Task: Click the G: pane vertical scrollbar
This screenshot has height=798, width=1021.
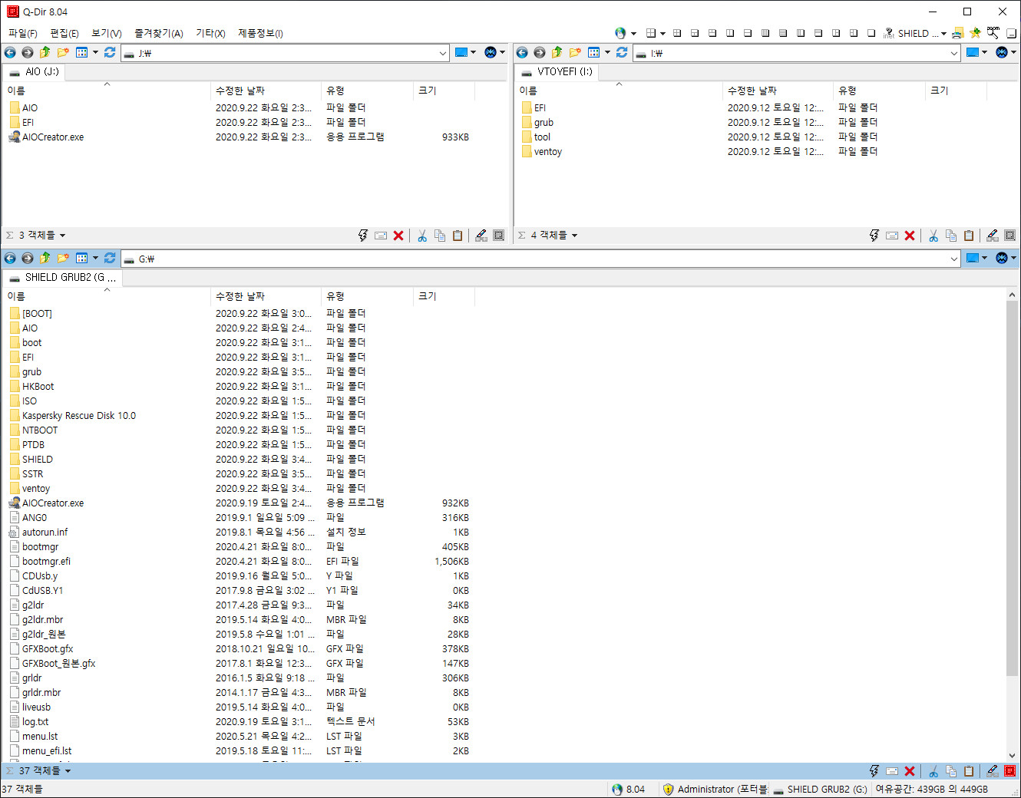Action: pos(1012,489)
